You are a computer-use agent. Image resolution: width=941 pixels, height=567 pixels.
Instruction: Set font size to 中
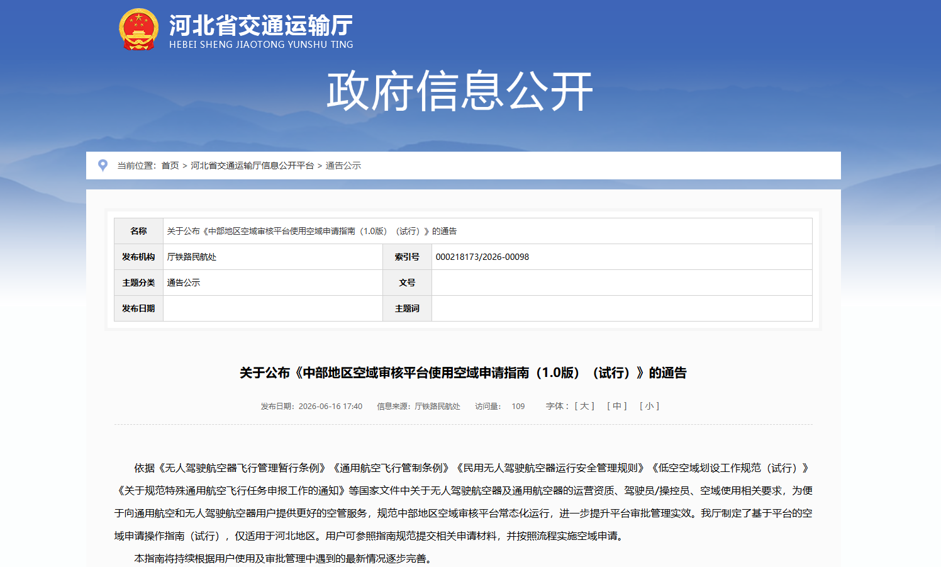(617, 406)
